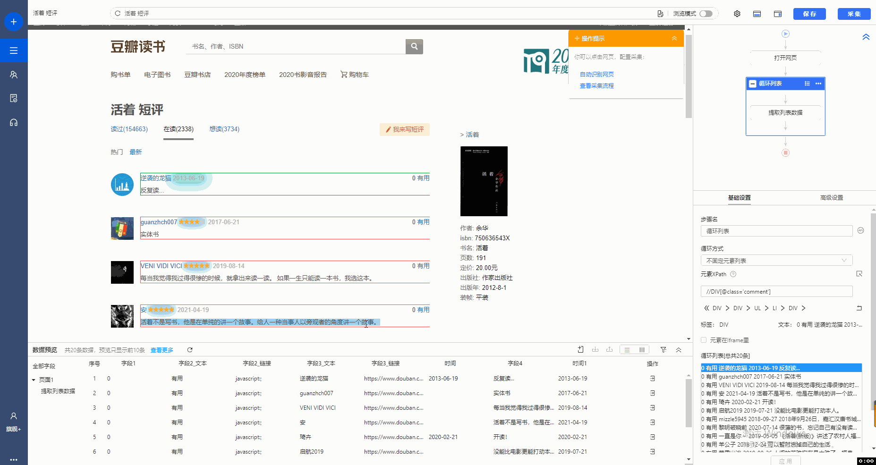Switch data preview to column view
Image resolution: width=876 pixels, height=465 pixels.
pos(642,350)
